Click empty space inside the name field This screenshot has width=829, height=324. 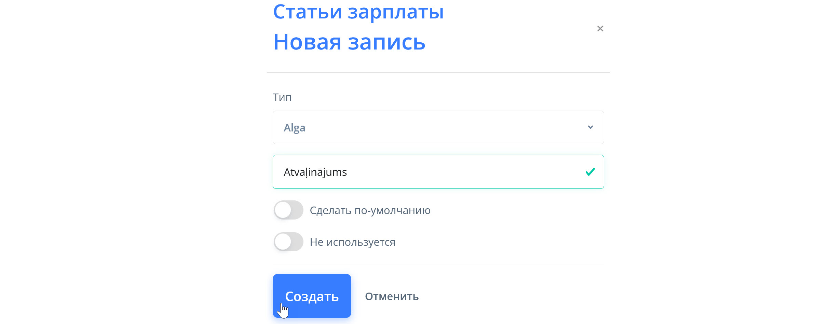point(478,172)
